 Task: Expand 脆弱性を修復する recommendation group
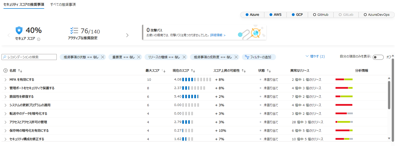pyautogui.click(x=5, y=97)
